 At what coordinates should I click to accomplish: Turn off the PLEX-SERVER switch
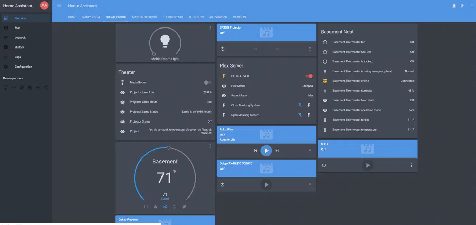pos(309,76)
